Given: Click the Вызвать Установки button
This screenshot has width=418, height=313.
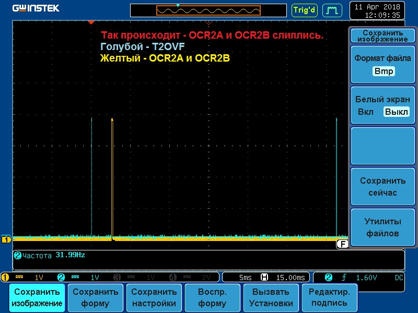Looking at the screenshot, I should coord(270,297).
